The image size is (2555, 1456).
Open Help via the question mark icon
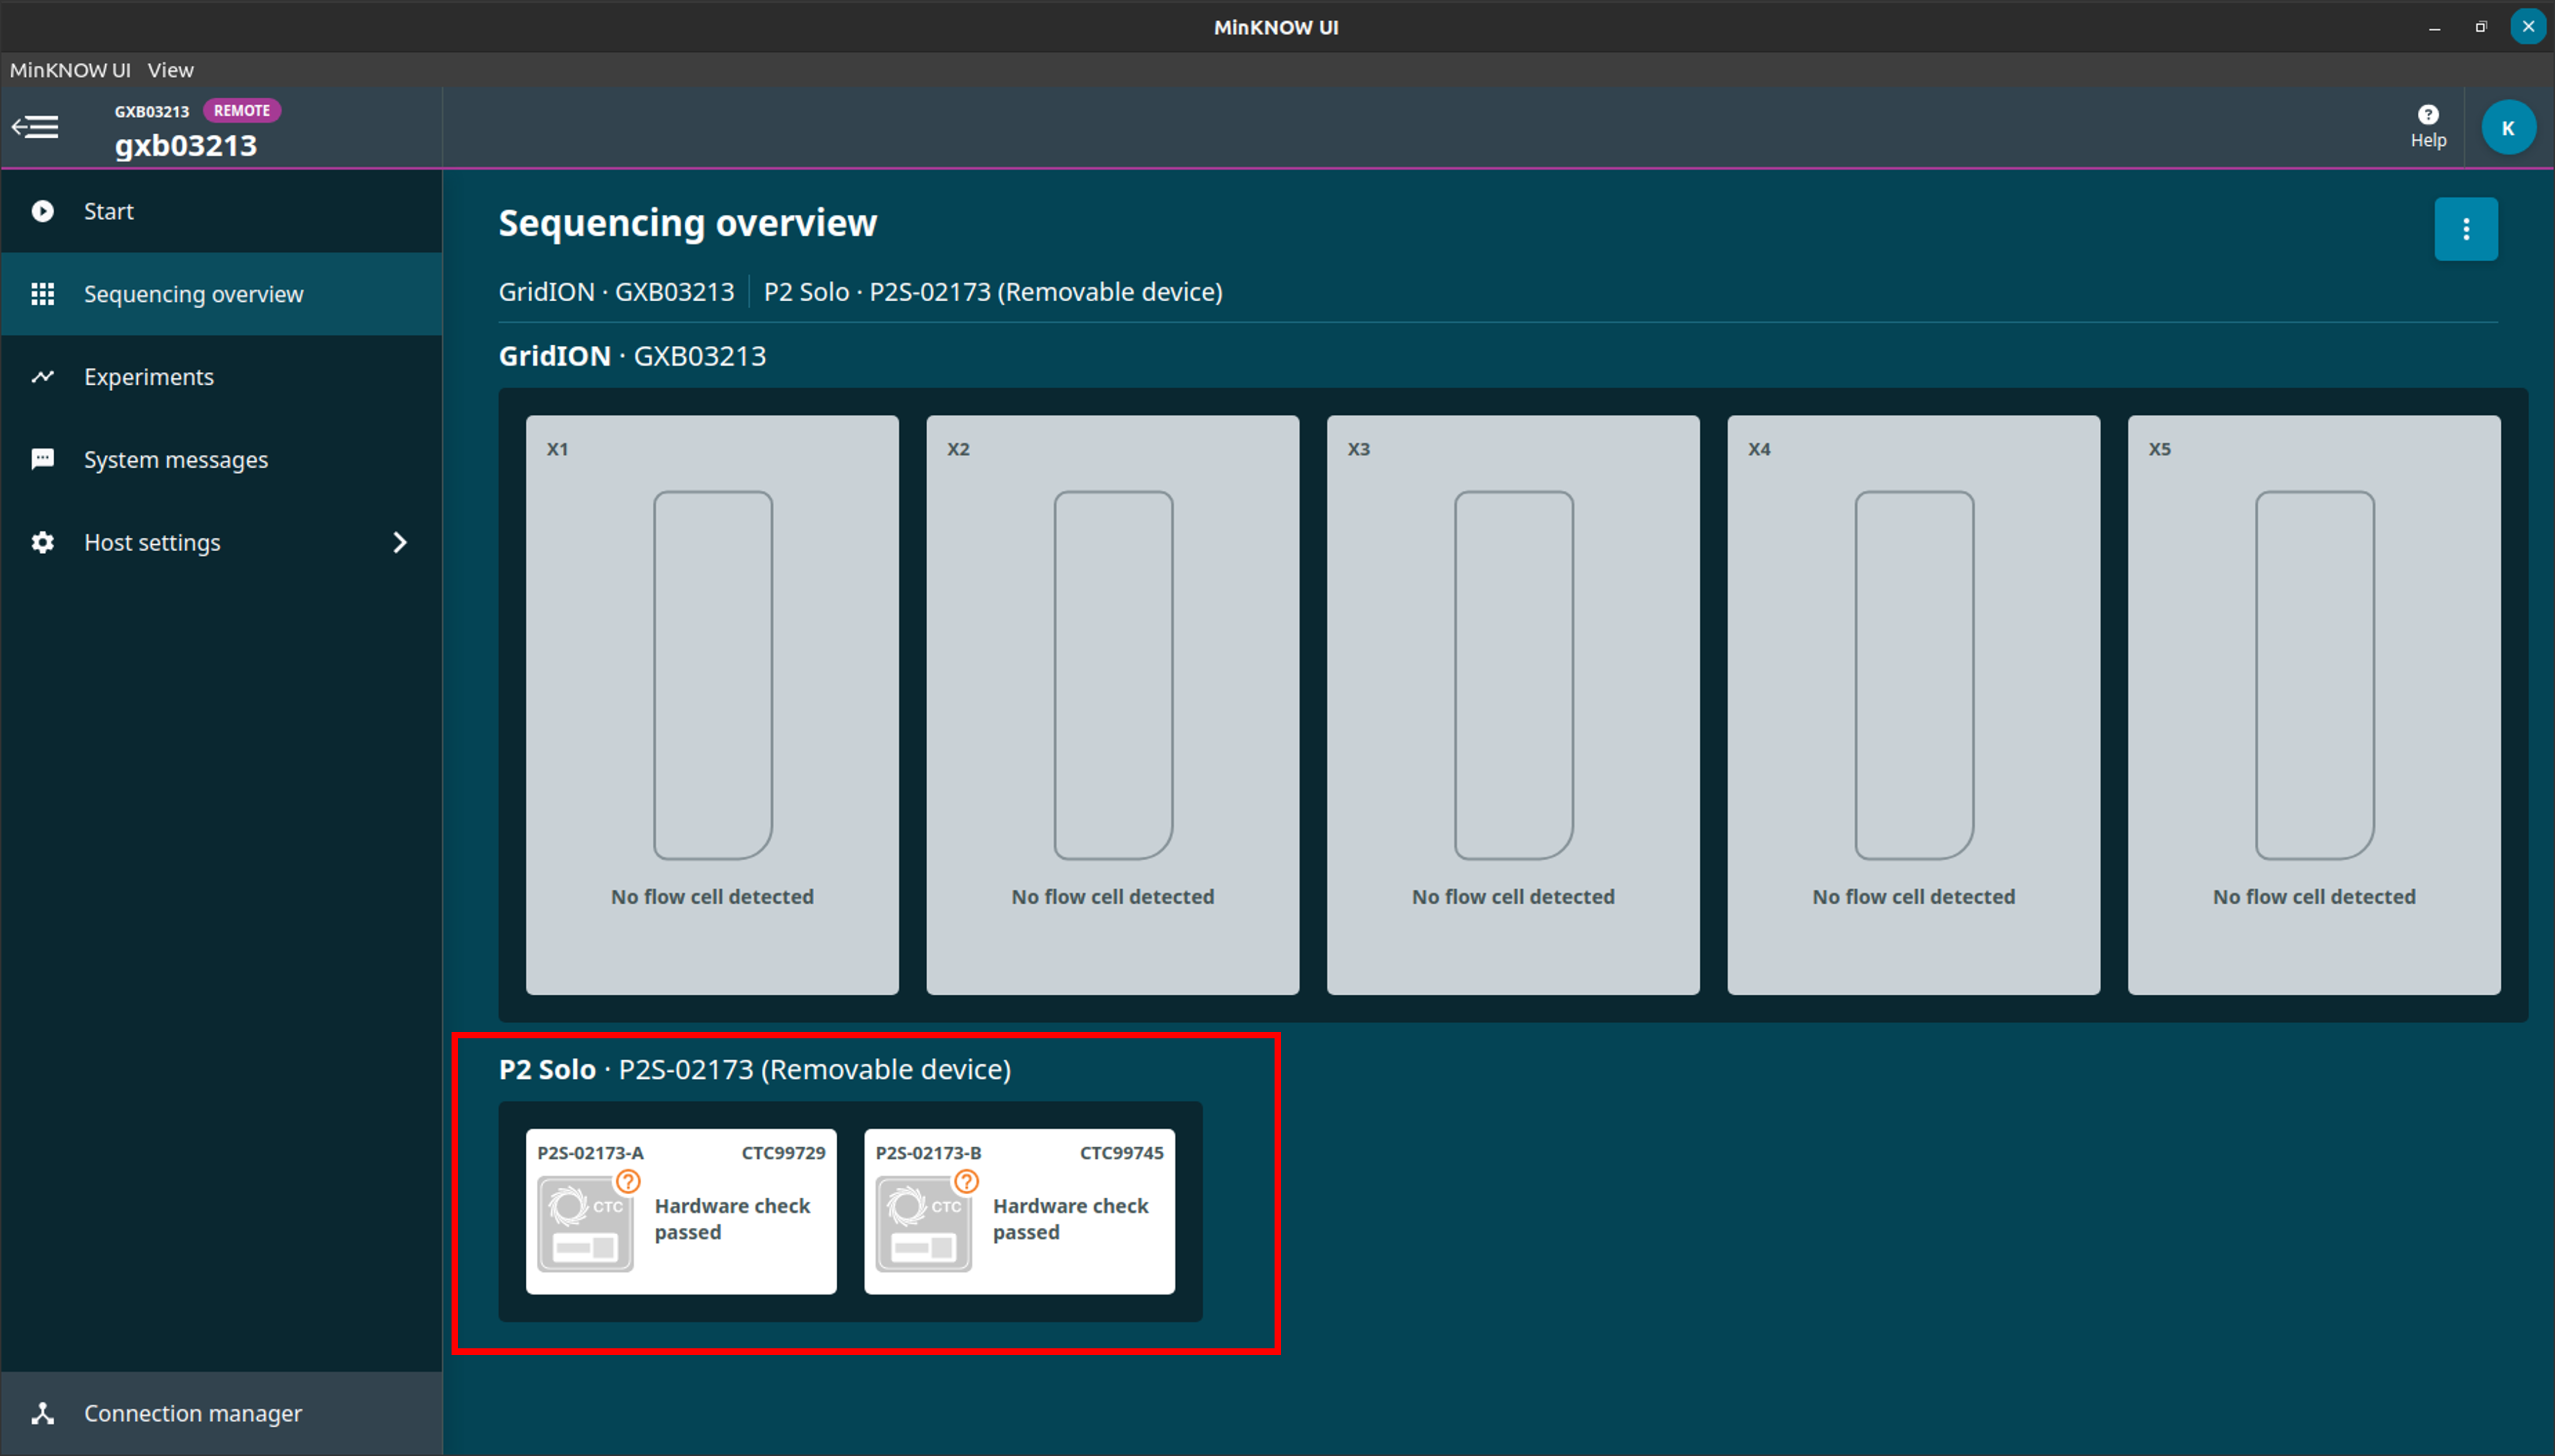click(2428, 114)
